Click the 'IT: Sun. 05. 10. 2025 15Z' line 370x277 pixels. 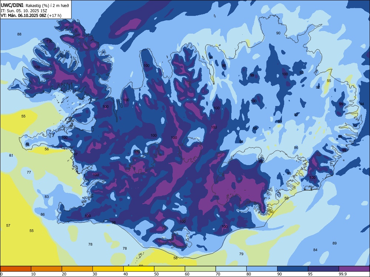click(24, 11)
